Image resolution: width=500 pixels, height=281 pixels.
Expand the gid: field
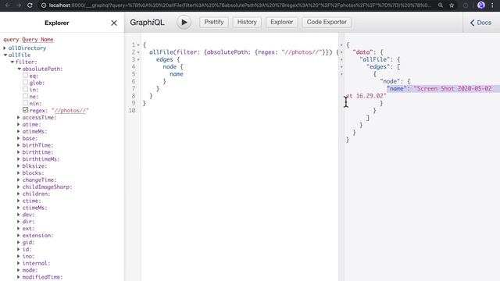[19, 243]
